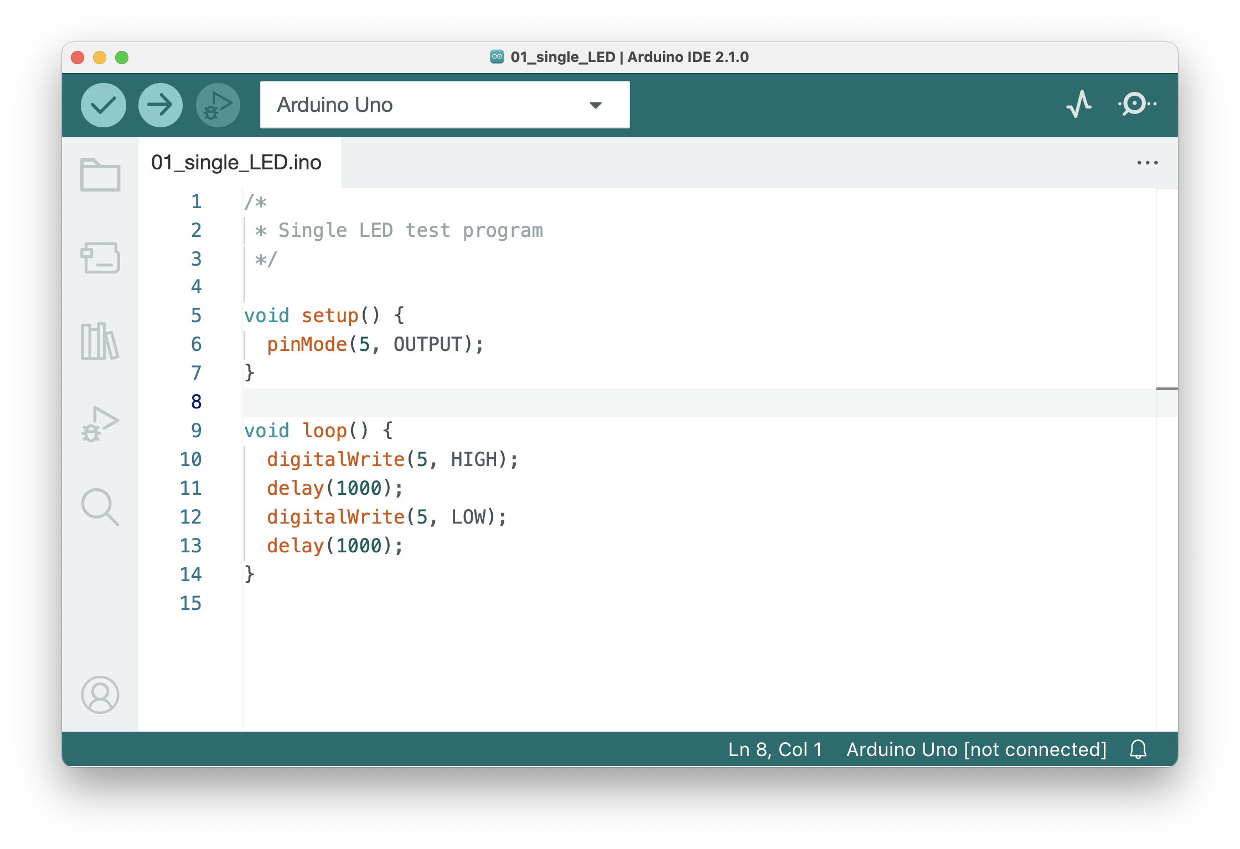Click on digitalWrite(5, HIGH); line
This screenshot has height=849, width=1240.
pyautogui.click(x=392, y=459)
